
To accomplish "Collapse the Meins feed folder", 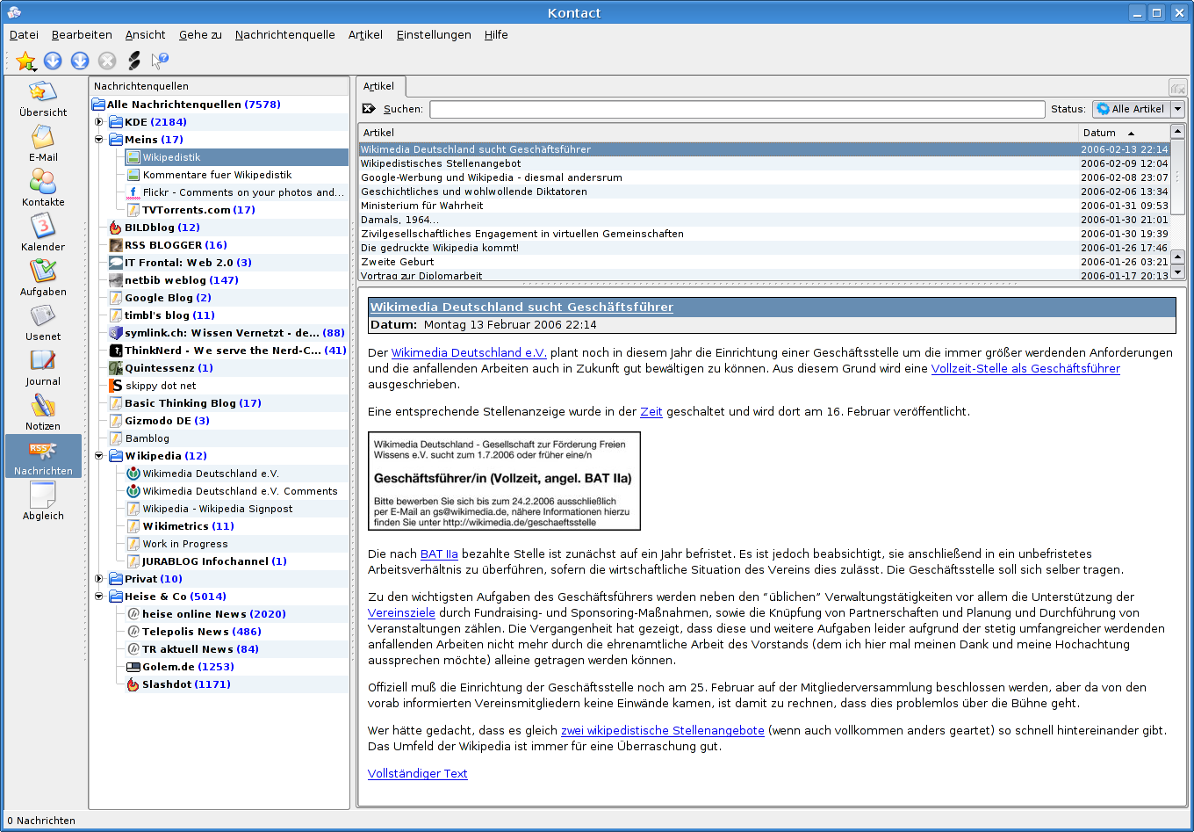I will [x=99, y=140].
